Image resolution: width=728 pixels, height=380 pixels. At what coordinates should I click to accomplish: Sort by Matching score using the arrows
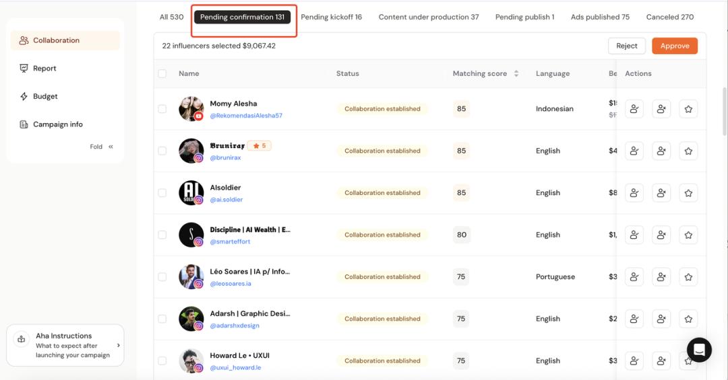(x=516, y=73)
